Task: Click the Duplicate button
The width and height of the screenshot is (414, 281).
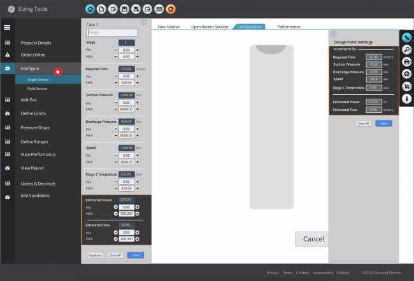Action: coord(96,255)
